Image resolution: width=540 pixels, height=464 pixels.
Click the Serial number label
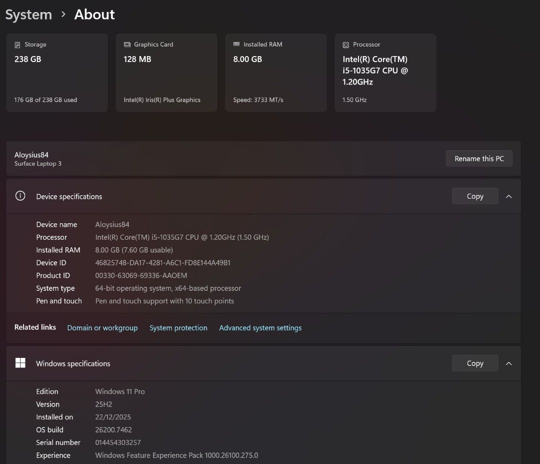point(58,442)
